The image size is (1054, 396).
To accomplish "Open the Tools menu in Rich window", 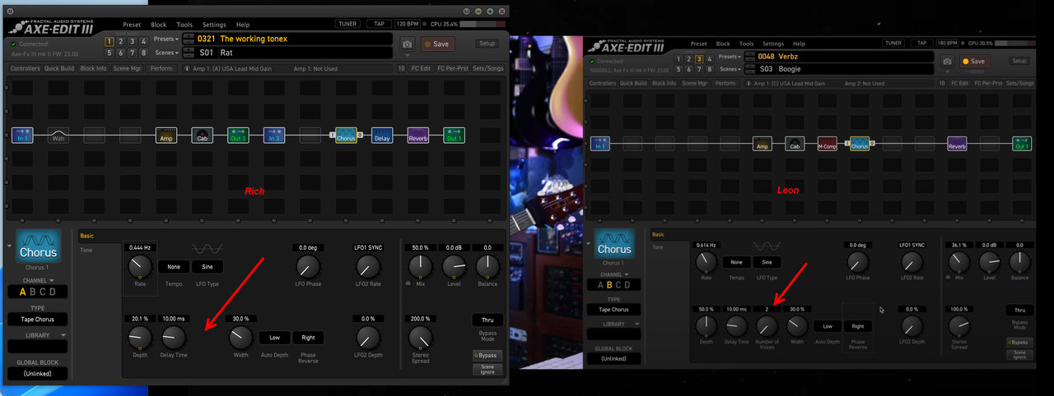I will pyautogui.click(x=184, y=25).
